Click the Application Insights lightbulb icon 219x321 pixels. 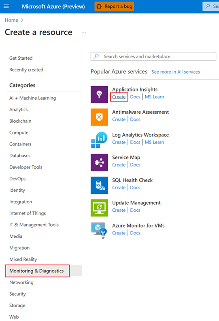pos(99,95)
